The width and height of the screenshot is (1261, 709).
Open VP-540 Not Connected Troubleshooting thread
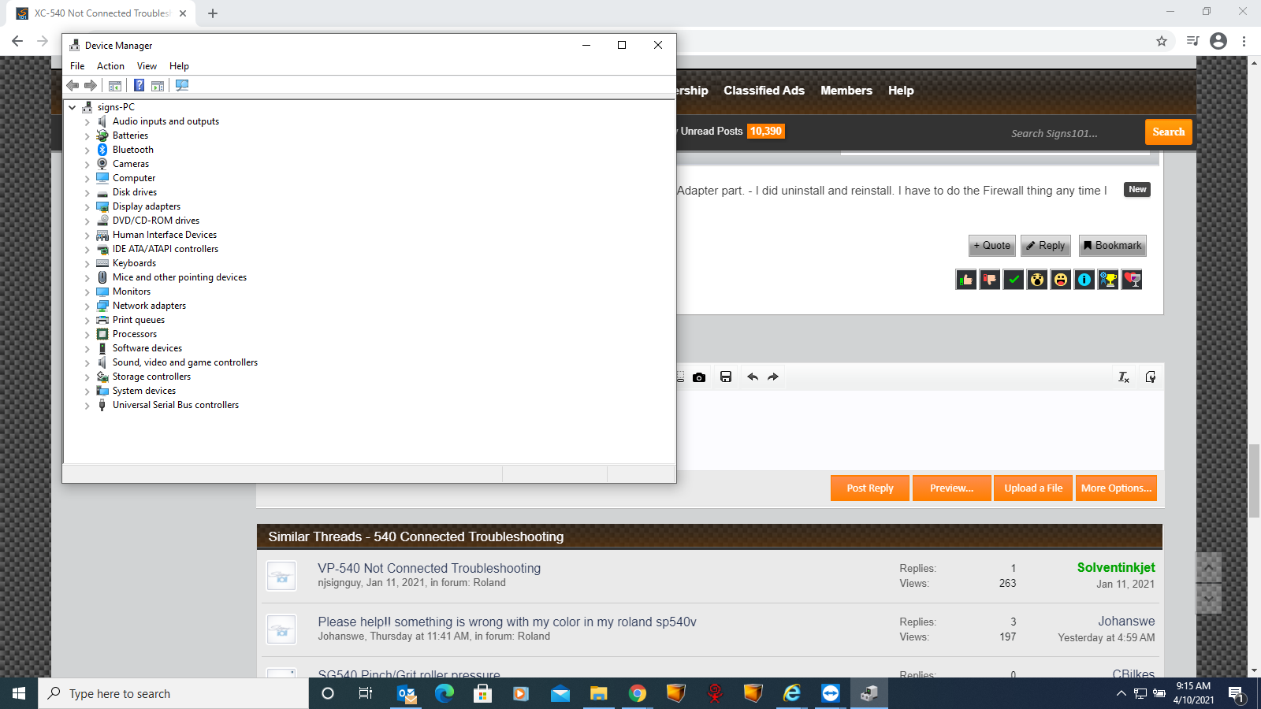430,568
